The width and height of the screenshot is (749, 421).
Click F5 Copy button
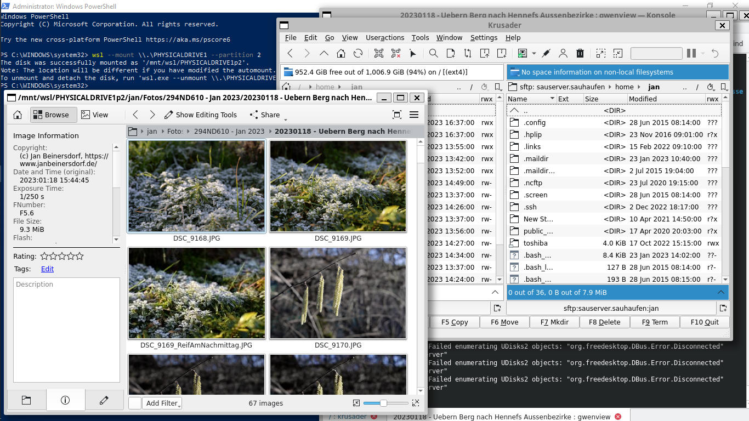(x=455, y=322)
